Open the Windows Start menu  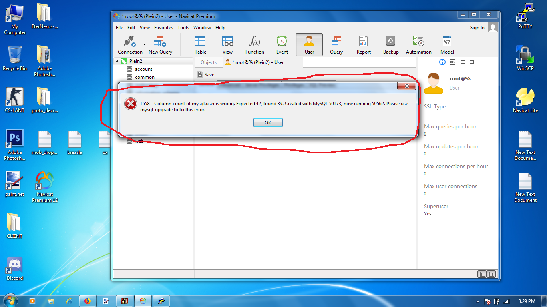[10, 300]
